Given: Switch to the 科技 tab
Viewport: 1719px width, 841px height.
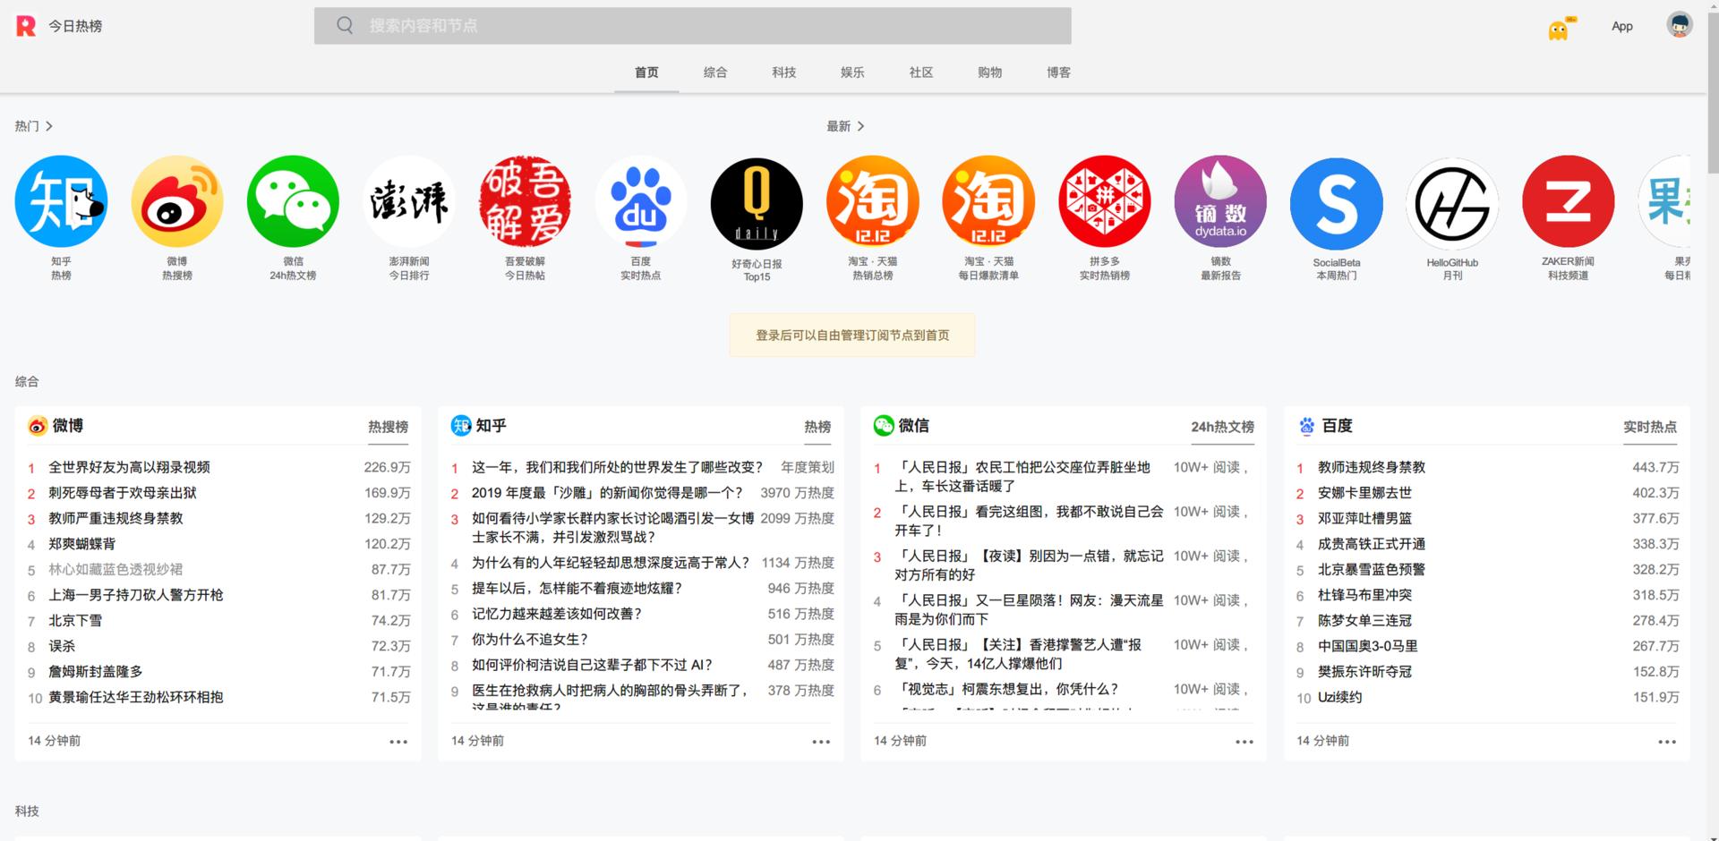Looking at the screenshot, I should [x=783, y=72].
